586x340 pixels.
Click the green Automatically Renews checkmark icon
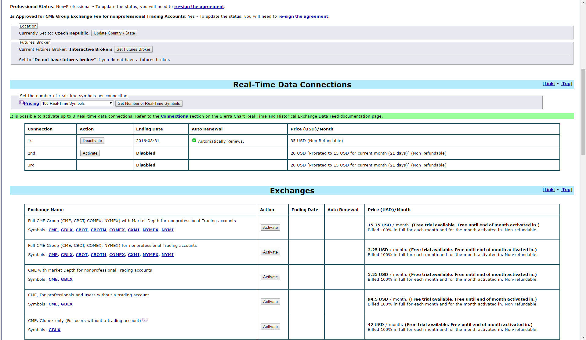[194, 141]
